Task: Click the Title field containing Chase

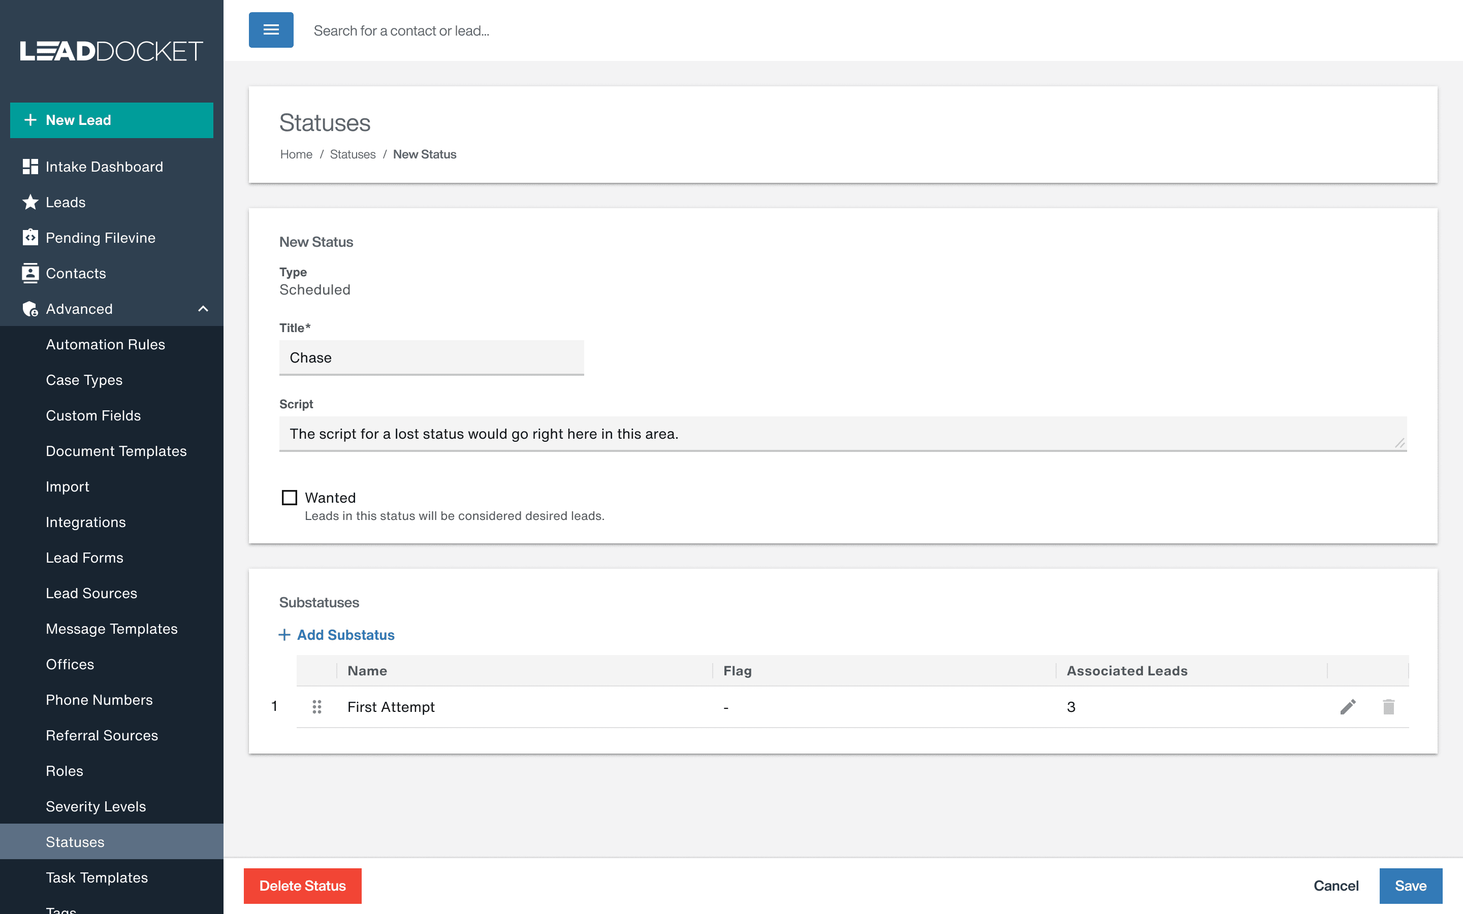Action: click(432, 357)
